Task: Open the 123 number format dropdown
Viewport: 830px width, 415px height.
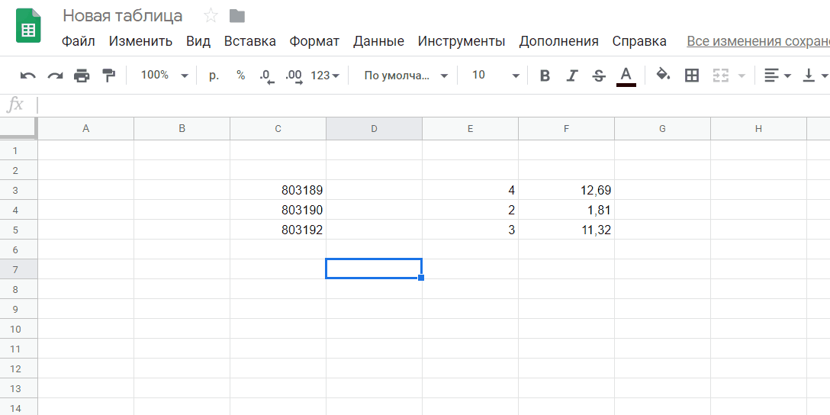Action: (x=325, y=76)
